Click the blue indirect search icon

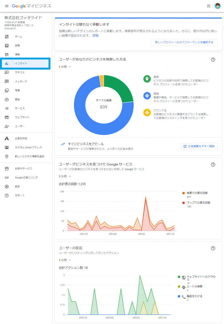(x=147, y=96)
